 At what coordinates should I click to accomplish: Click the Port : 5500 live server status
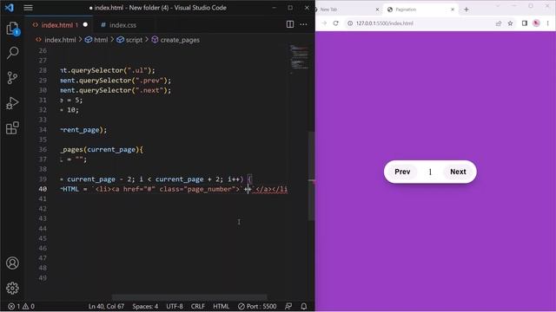pyautogui.click(x=257, y=306)
